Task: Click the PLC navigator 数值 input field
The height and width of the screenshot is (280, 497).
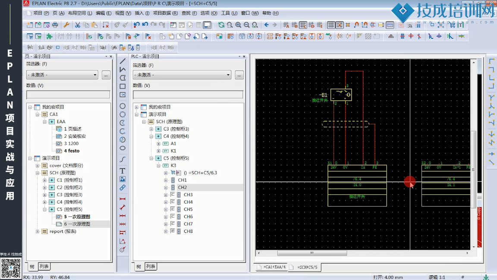Action: point(188,95)
